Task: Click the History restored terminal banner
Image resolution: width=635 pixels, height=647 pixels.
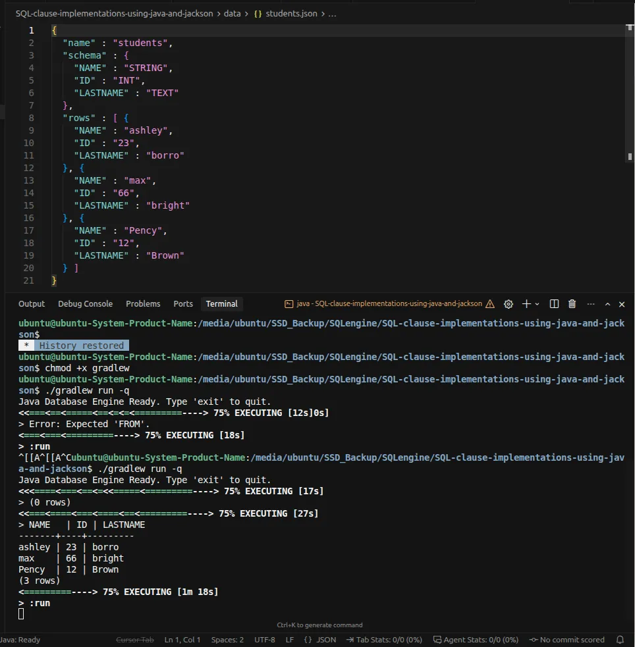Action: [74, 346]
